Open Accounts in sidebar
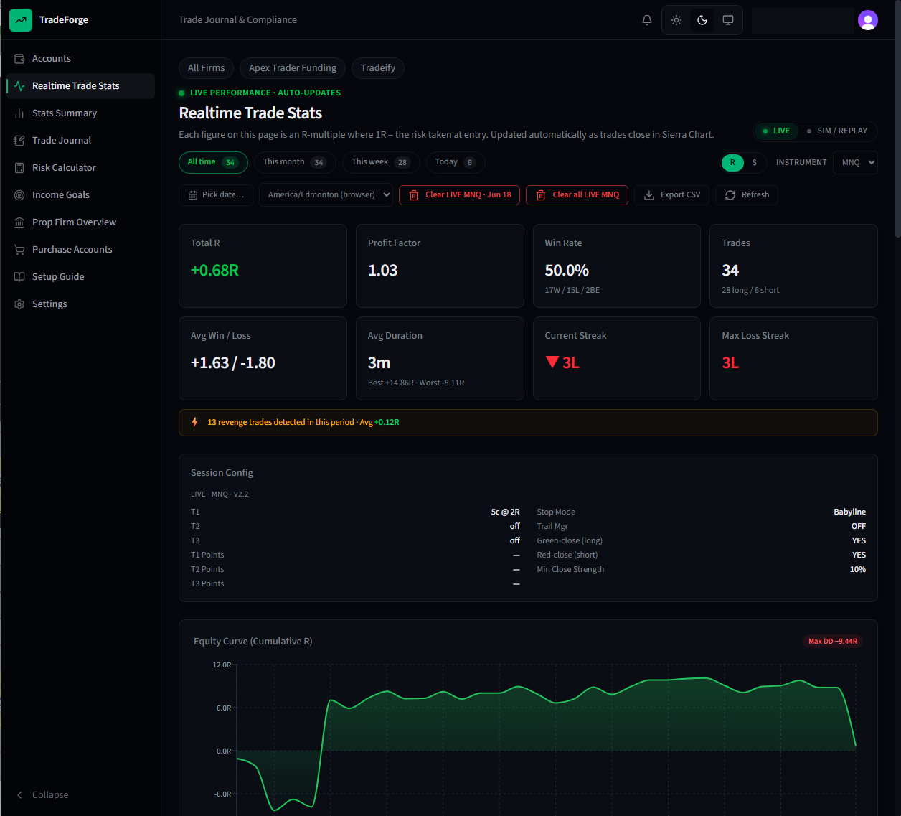 [x=80, y=59]
